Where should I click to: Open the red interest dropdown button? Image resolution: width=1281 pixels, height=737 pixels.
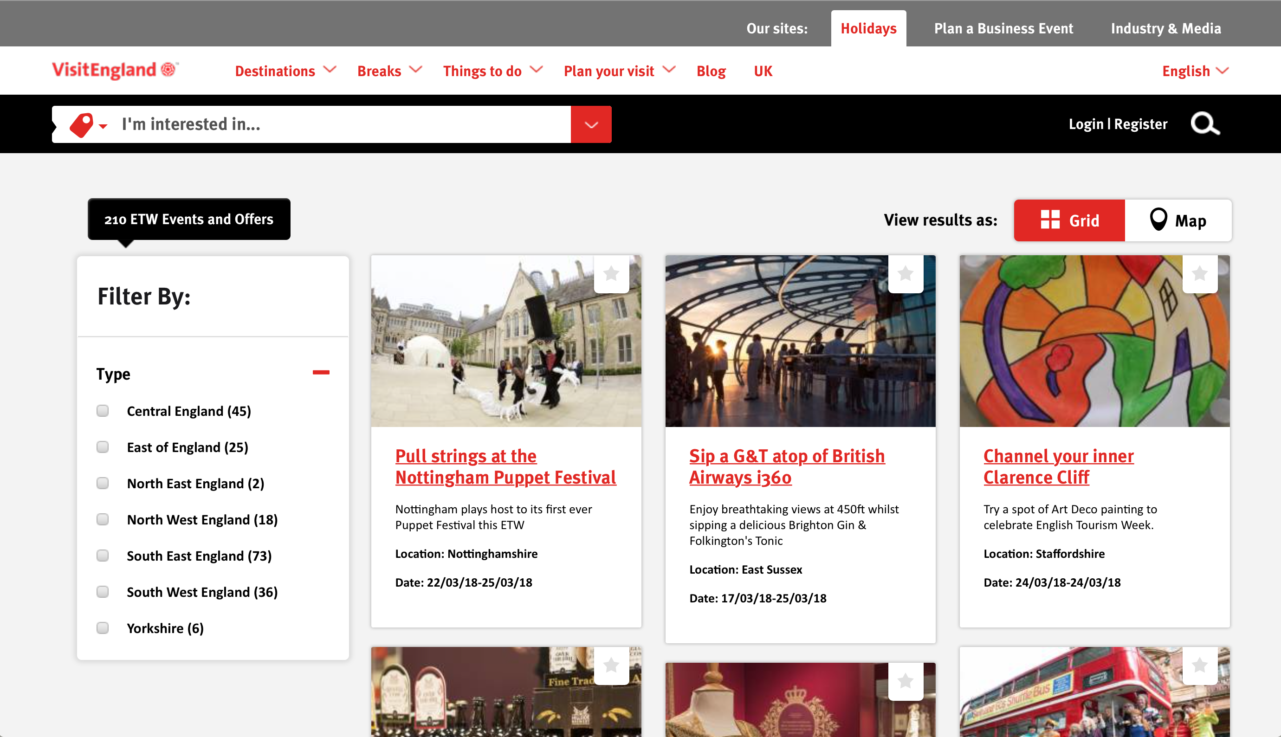(x=591, y=124)
